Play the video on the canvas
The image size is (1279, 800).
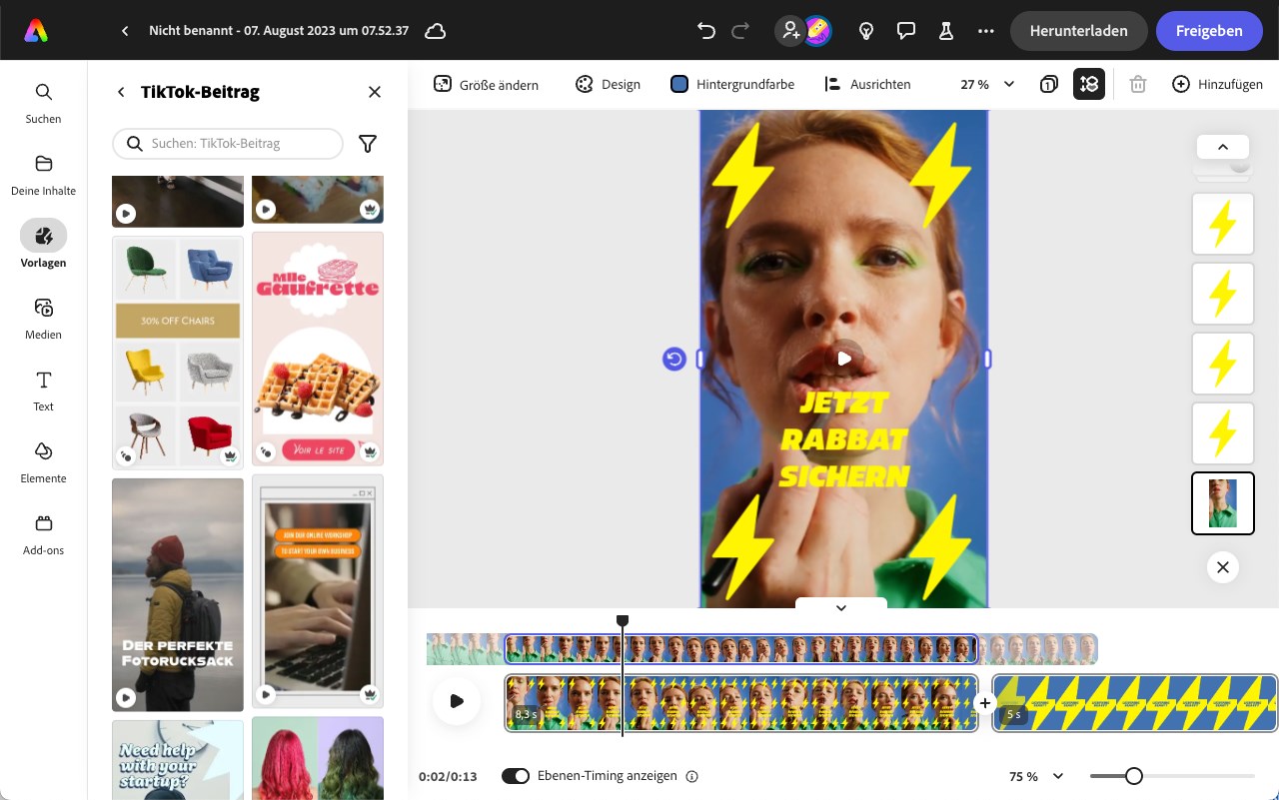click(844, 358)
